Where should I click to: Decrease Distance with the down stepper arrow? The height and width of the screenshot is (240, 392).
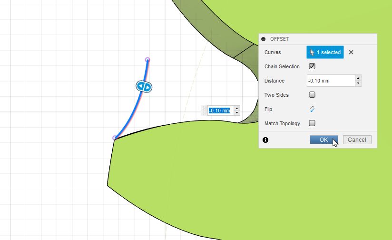pyautogui.click(x=358, y=83)
